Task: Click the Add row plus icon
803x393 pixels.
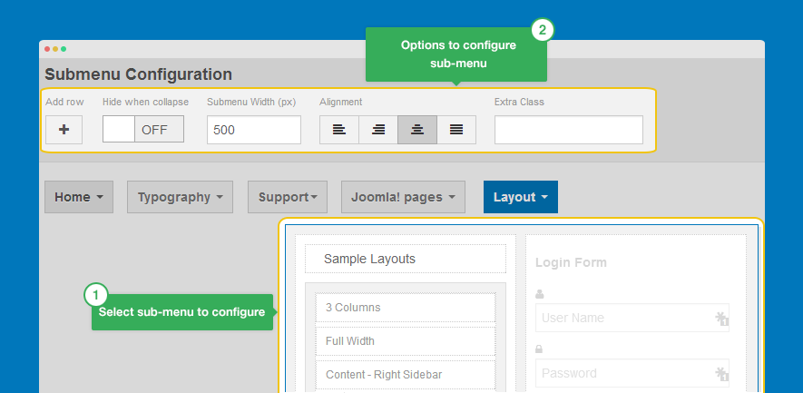Action: (x=64, y=130)
